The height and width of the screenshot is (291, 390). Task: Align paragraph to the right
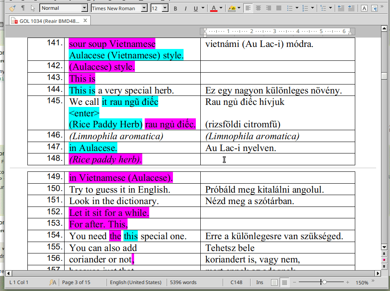coord(268,8)
